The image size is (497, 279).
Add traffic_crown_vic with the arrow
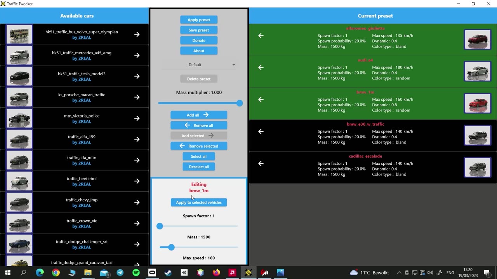(x=137, y=223)
